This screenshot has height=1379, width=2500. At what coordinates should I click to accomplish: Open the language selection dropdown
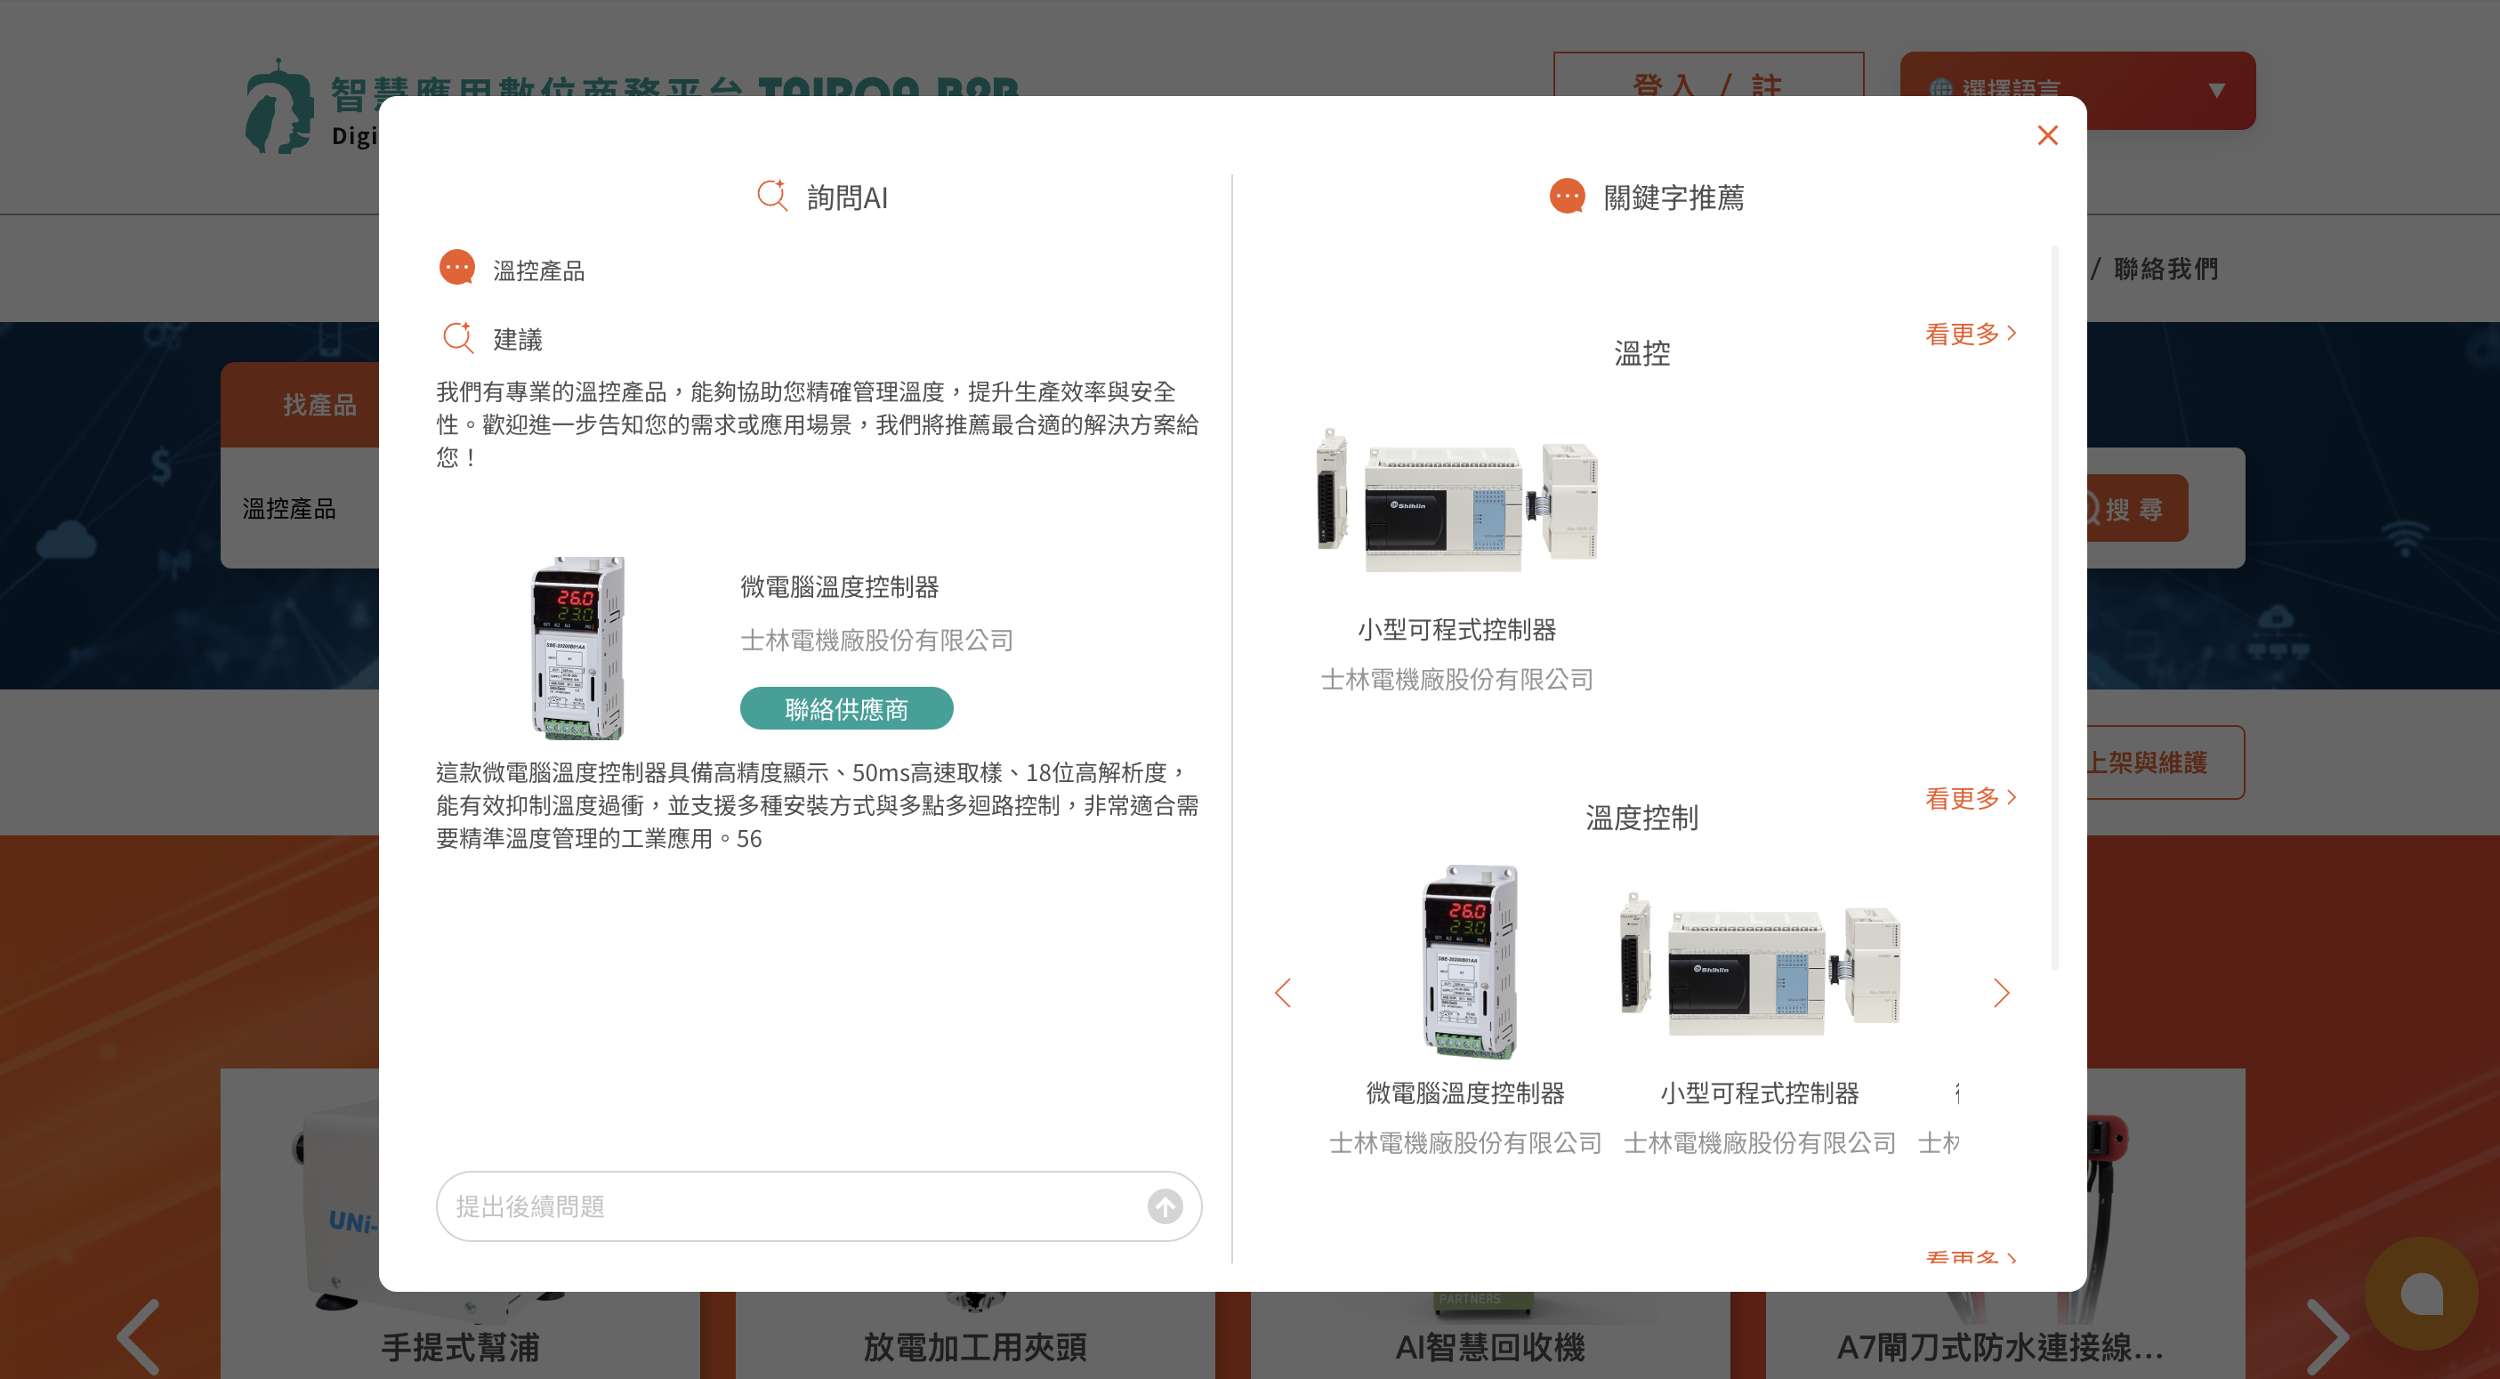pos(2077,90)
